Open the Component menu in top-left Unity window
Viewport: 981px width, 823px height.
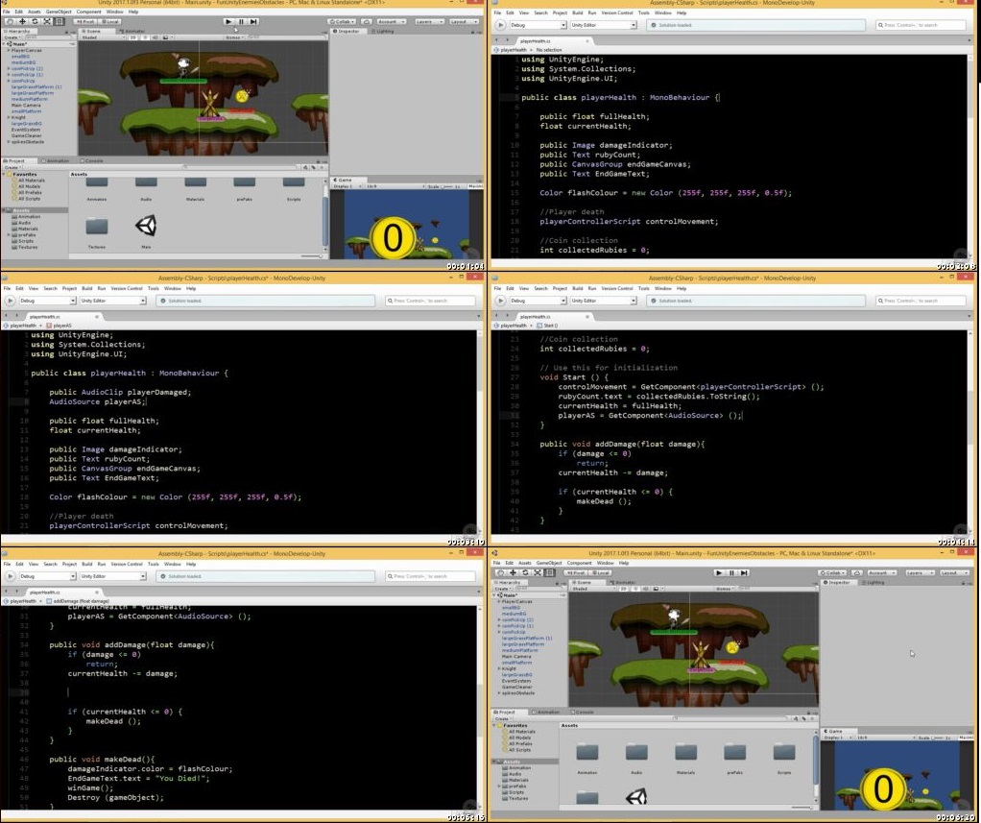(89, 12)
